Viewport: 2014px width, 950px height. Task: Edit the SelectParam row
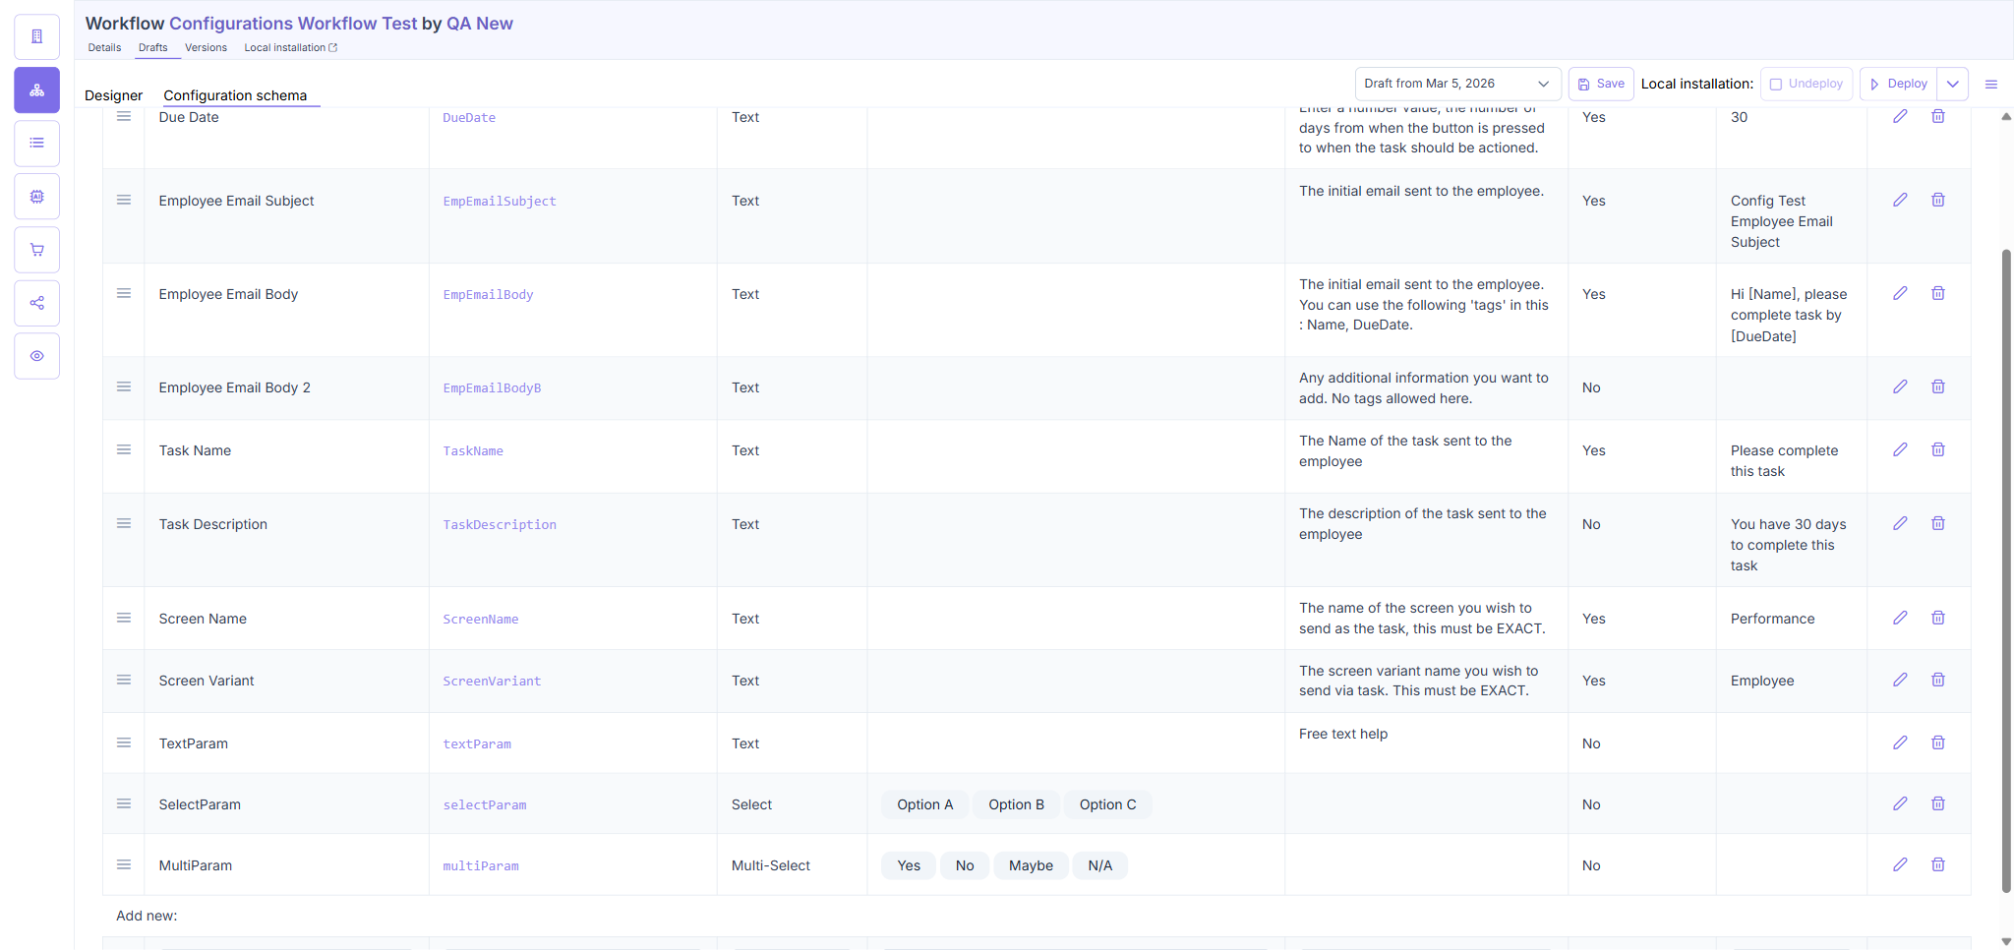1900,803
